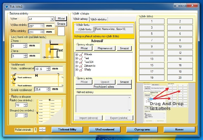This screenshot has height=140, width=203.
Task: Click the Import (obnova) button
Action: click(x=89, y=118)
